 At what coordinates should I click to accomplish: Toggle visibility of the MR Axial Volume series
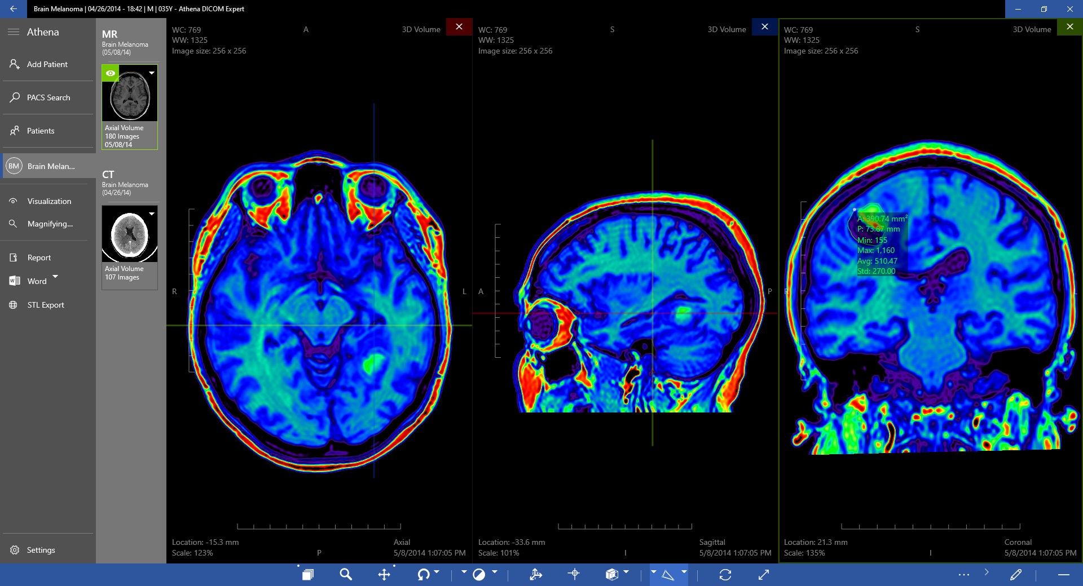point(110,73)
